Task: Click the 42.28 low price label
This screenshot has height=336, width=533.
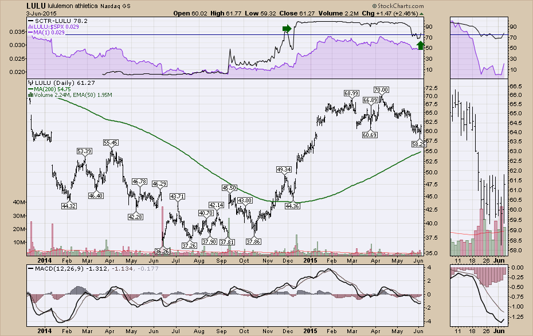Action: pos(135,217)
